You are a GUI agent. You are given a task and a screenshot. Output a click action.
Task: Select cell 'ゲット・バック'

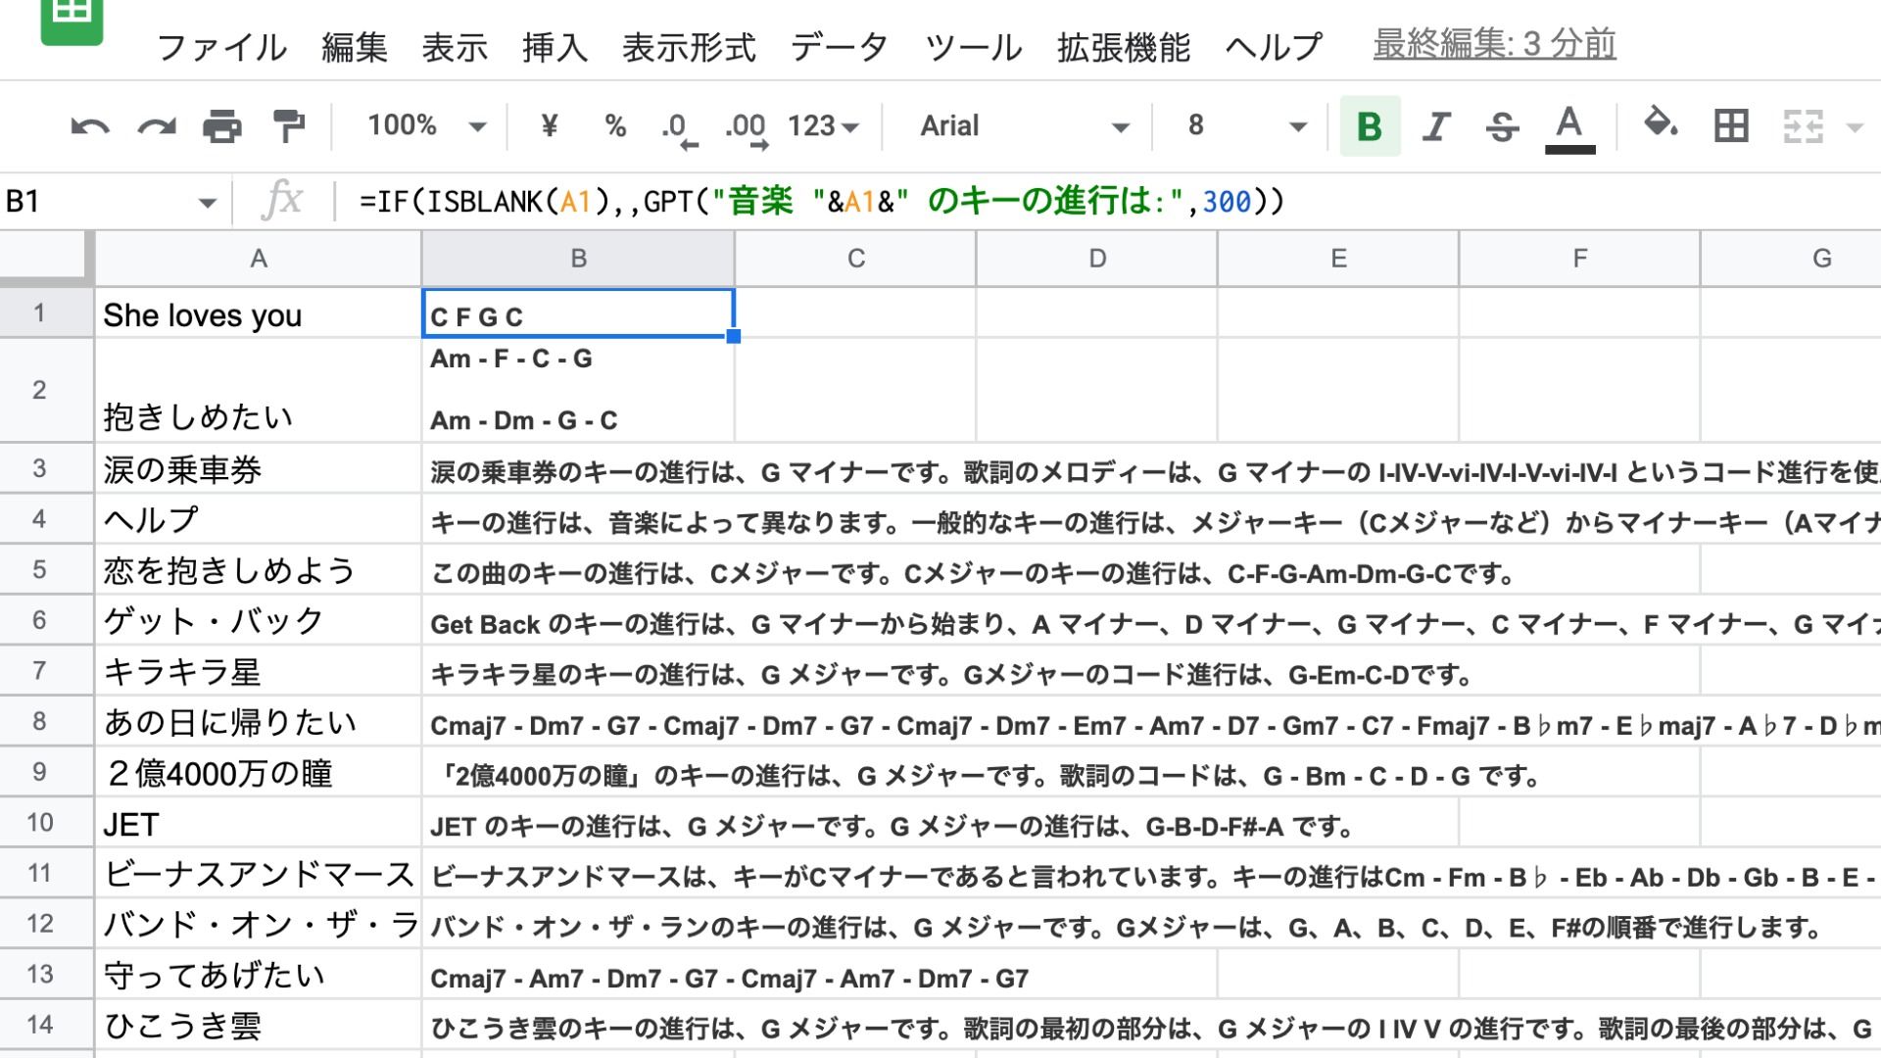click(259, 620)
